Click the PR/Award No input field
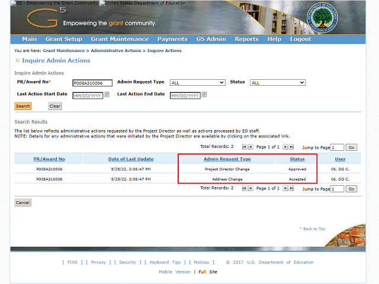The width and height of the screenshot is (379, 284). tap(92, 83)
